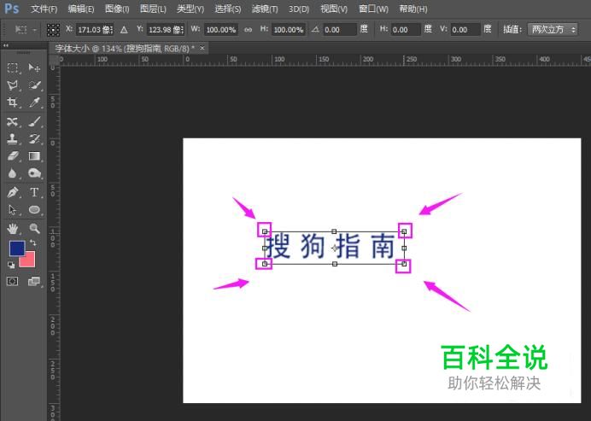Click the left-middle transform handle
This screenshot has height=421, width=591.
pyautogui.click(x=265, y=248)
